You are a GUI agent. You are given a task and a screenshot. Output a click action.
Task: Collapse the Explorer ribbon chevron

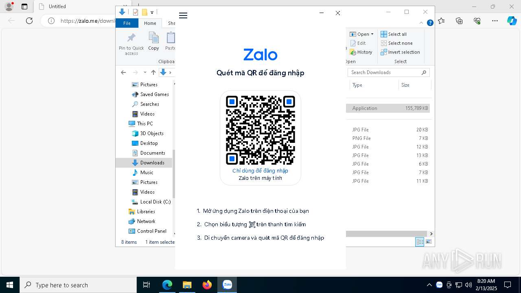click(422, 23)
